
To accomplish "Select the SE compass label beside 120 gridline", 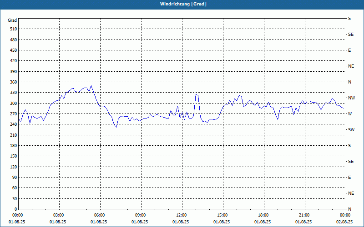I will coord(351,162).
